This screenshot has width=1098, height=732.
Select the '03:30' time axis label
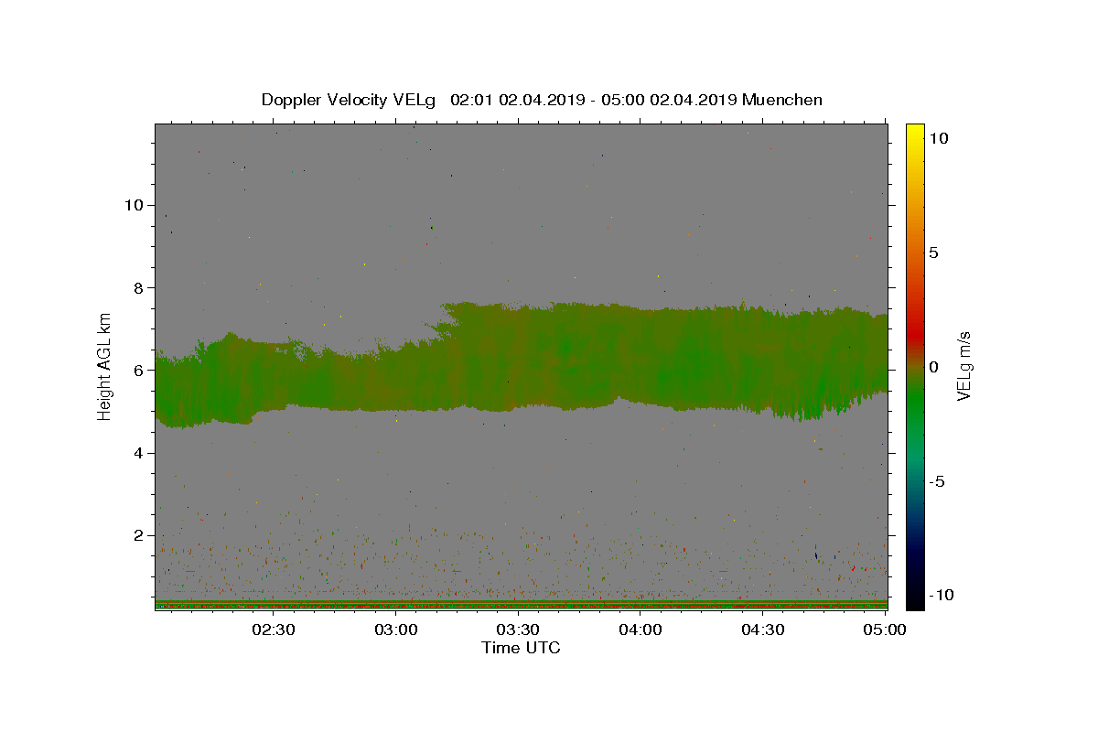tap(519, 630)
